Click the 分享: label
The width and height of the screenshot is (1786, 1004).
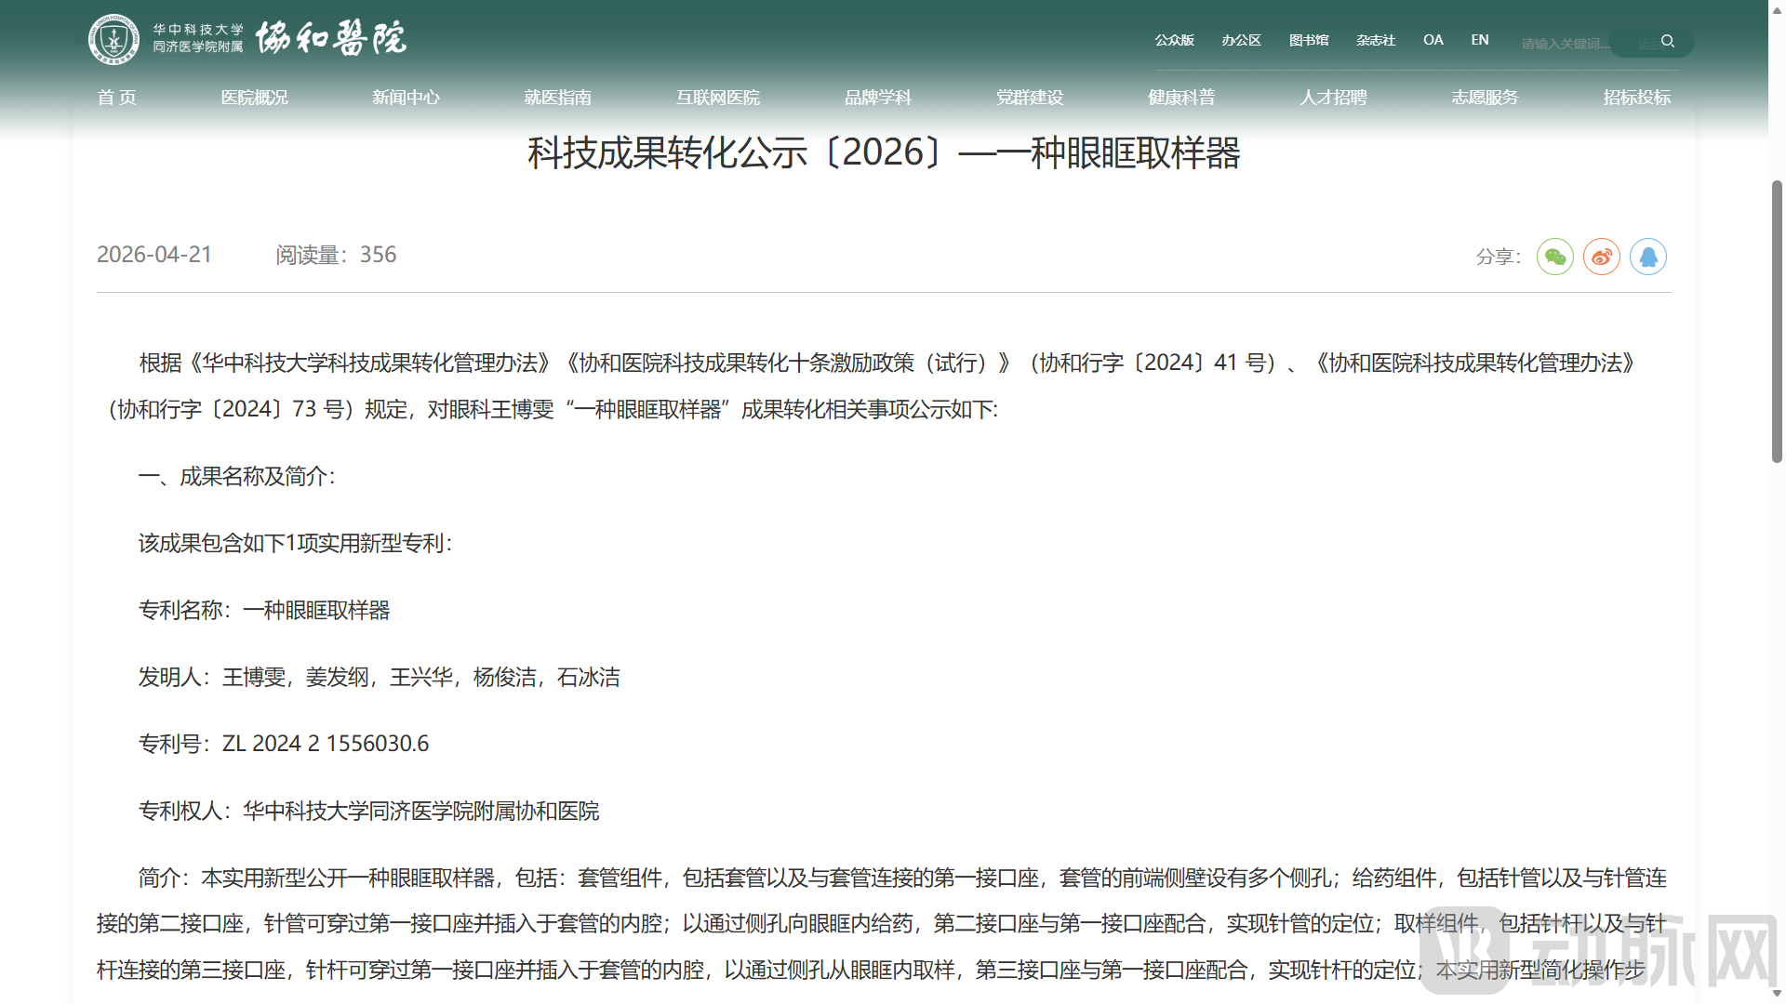(1499, 257)
